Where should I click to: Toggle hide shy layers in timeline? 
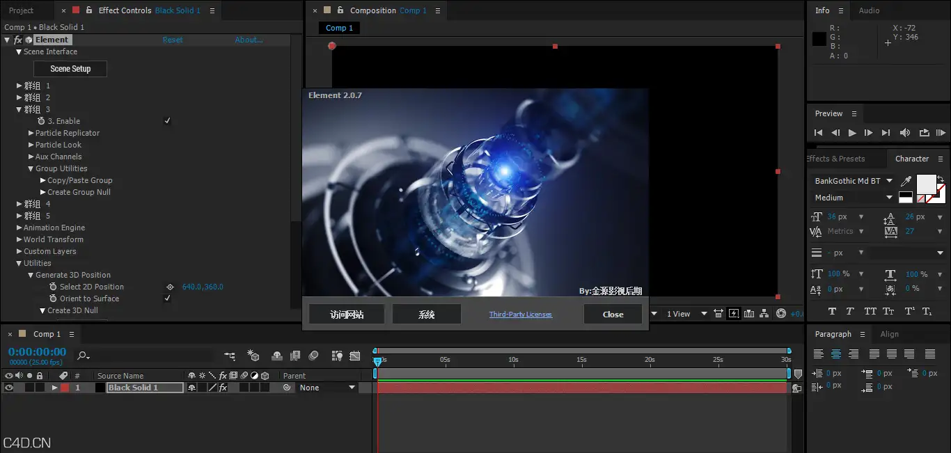click(277, 356)
